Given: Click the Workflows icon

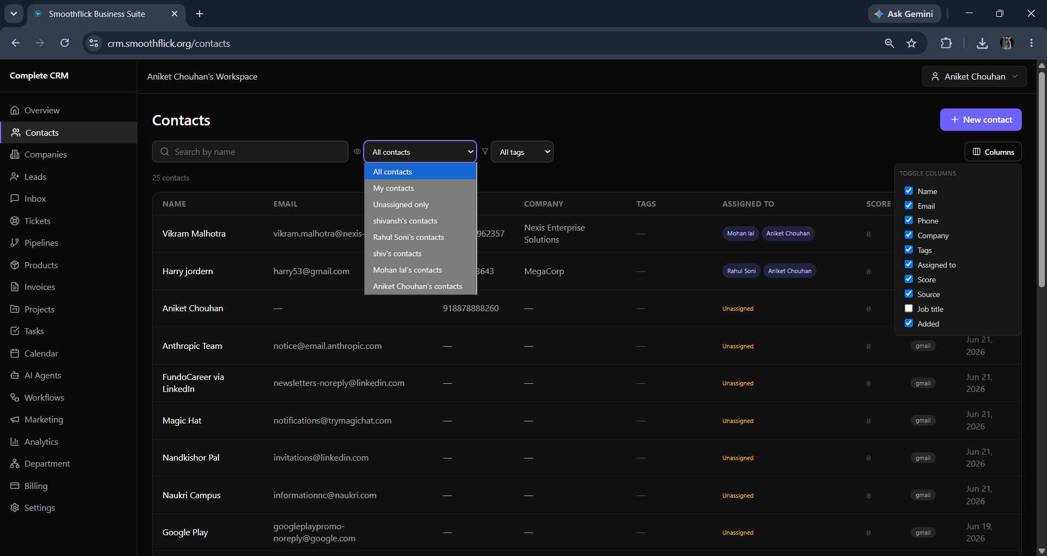Looking at the screenshot, I should (15, 397).
